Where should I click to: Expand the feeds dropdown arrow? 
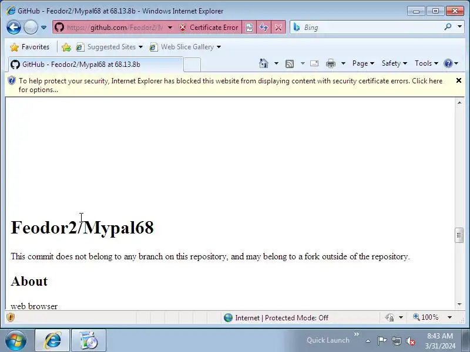click(x=303, y=63)
